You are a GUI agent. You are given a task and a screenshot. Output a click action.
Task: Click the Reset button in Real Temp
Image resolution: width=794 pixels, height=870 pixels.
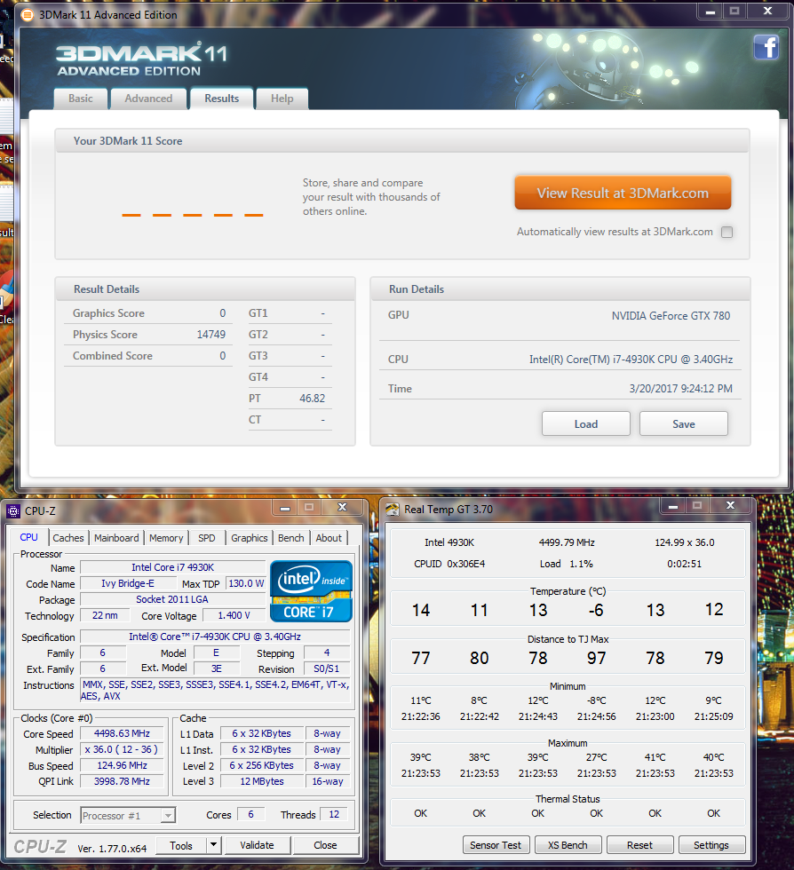639,845
